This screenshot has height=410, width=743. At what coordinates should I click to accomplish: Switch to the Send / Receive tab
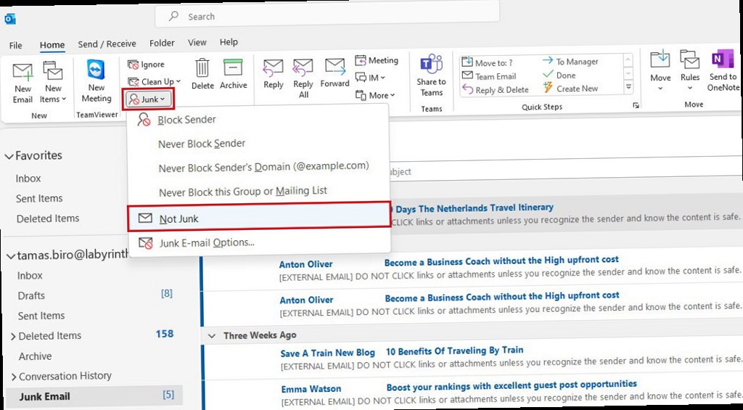pyautogui.click(x=107, y=44)
